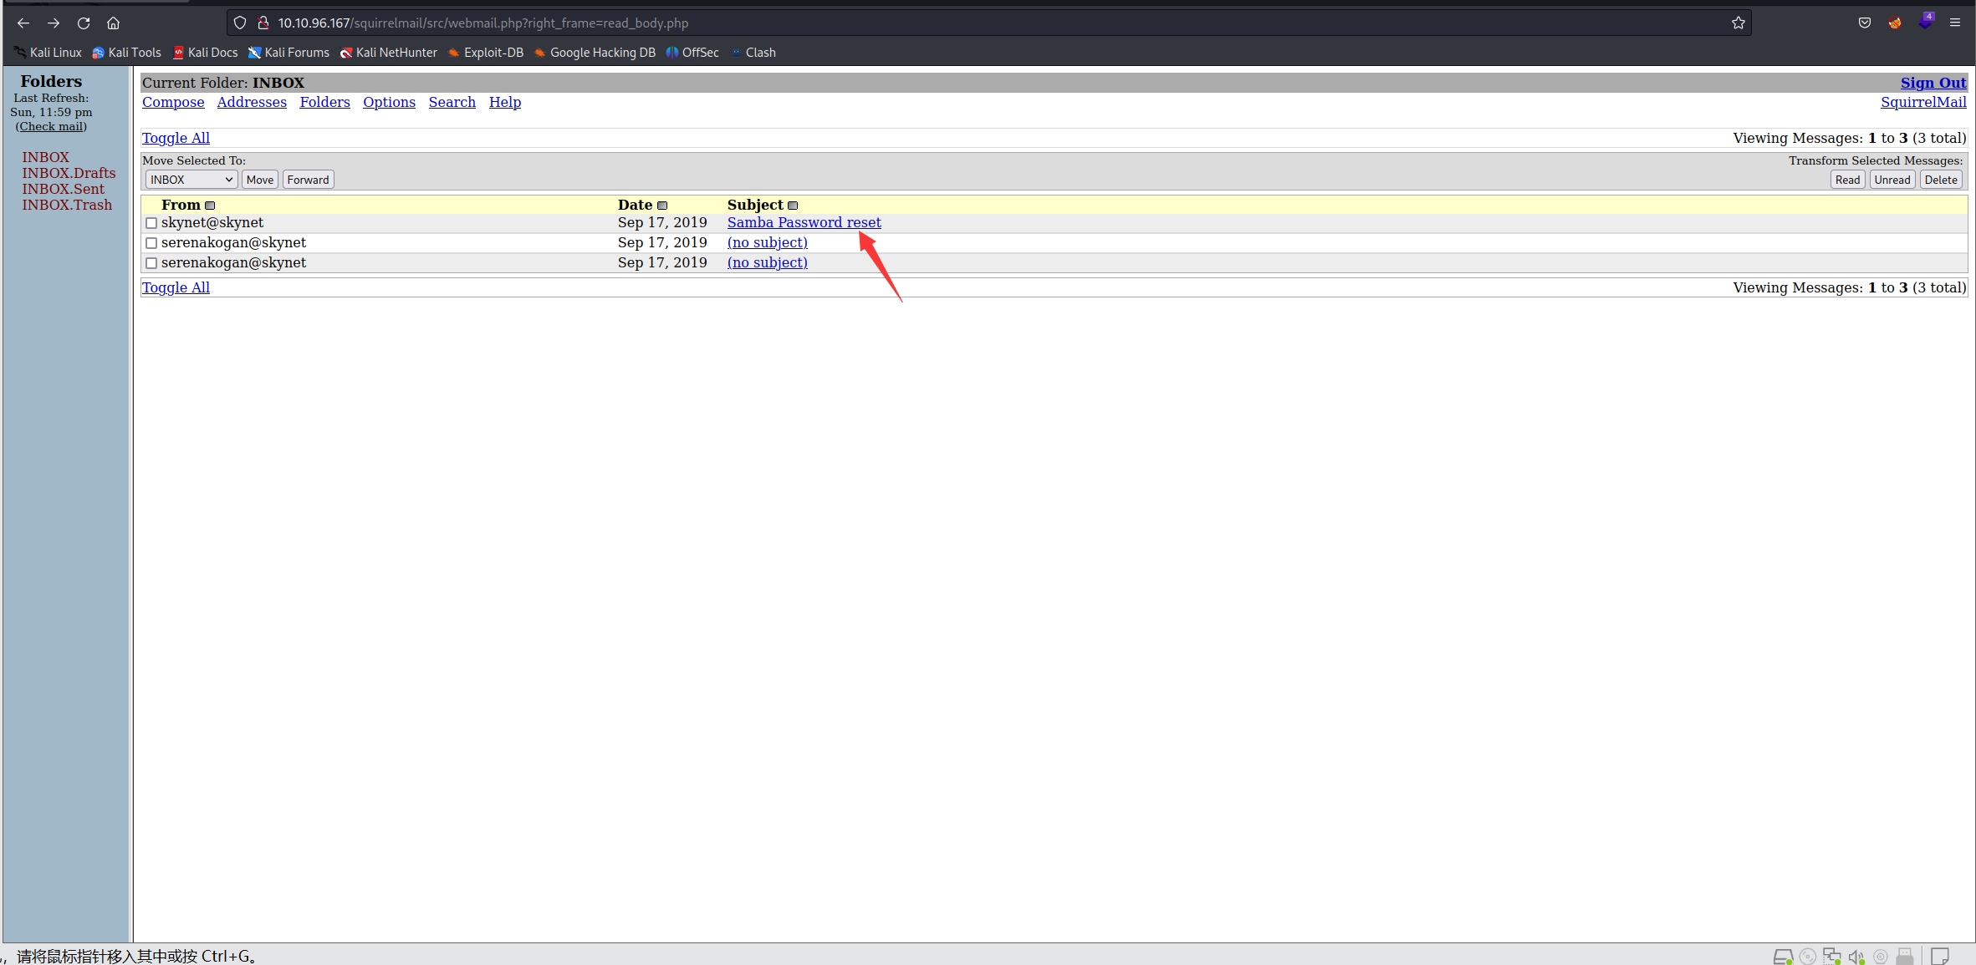The width and height of the screenshot is (1976, 965).
Task: Open the INBOX.Sent folder
Action: pos(63,189)
